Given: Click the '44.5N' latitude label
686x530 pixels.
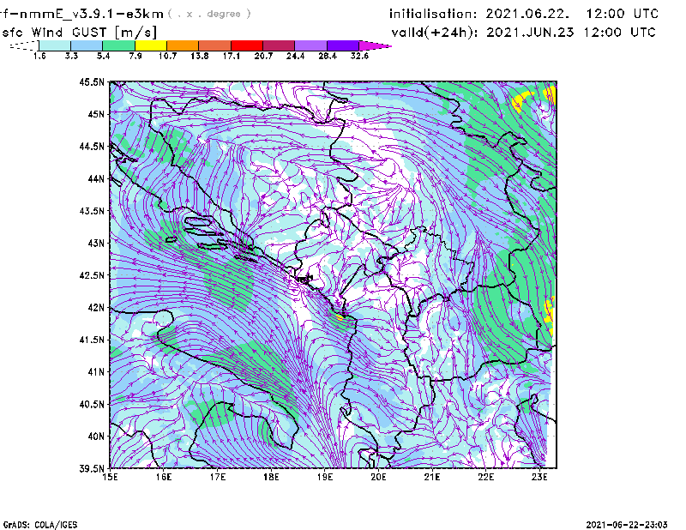Looking at the screenshot, I should click(x=92, y=147).
